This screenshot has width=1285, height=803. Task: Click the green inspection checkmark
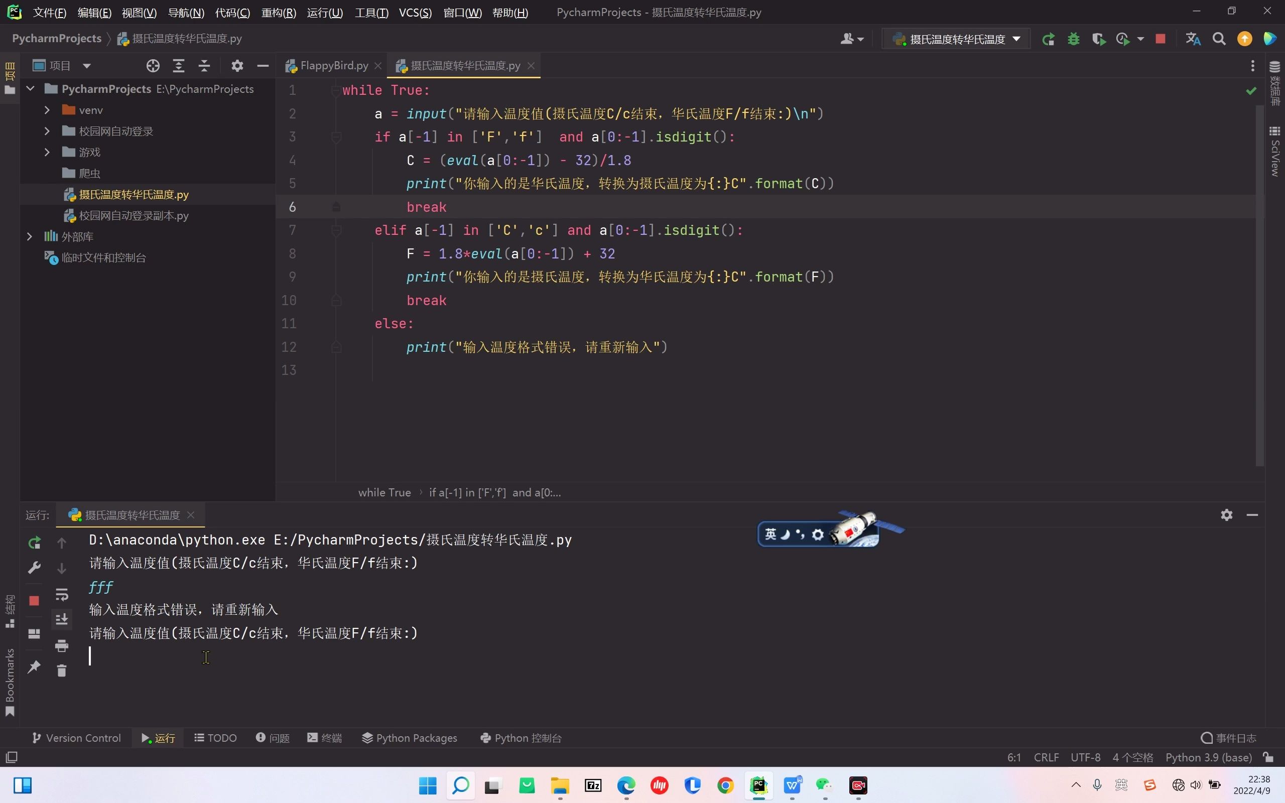(x=1251, y=91)
